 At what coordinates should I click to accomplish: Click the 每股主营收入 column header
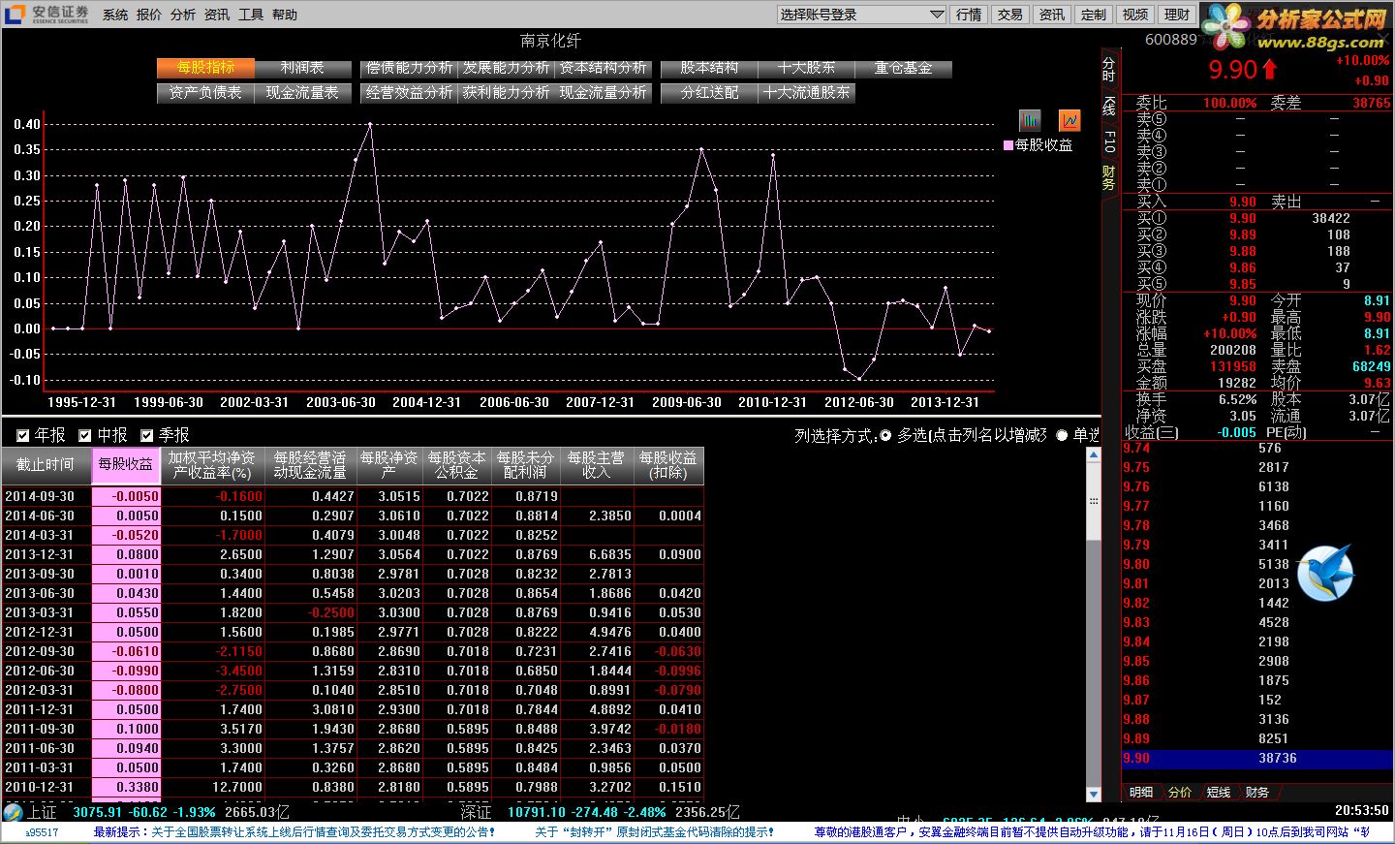coord(597,465)
